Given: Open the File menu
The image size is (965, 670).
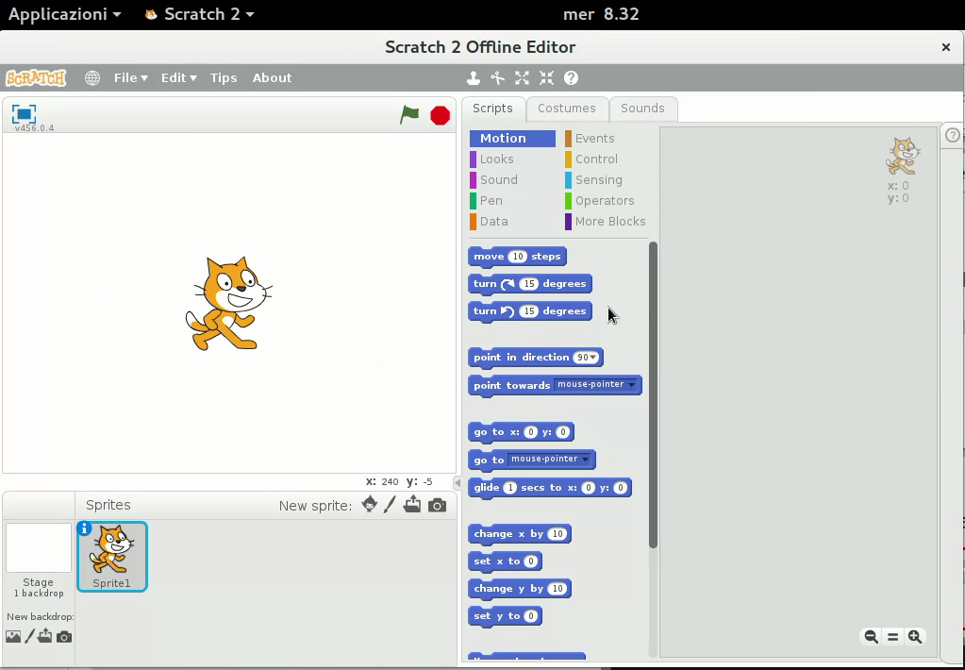Looking at the screenshot, I should tap(130, 78).
